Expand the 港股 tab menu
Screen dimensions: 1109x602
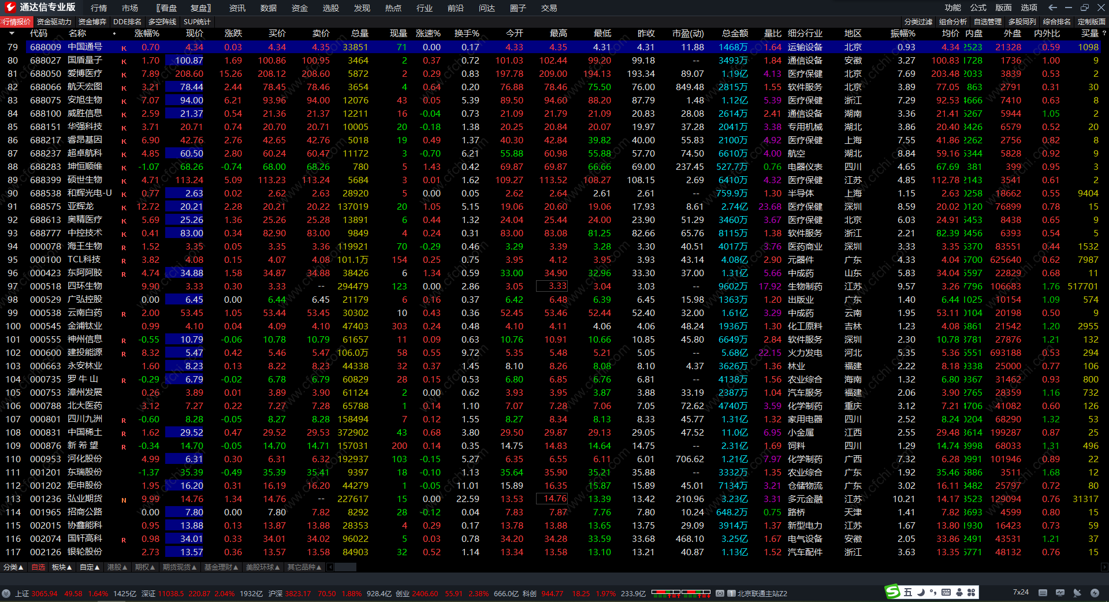tap(117, 567)
